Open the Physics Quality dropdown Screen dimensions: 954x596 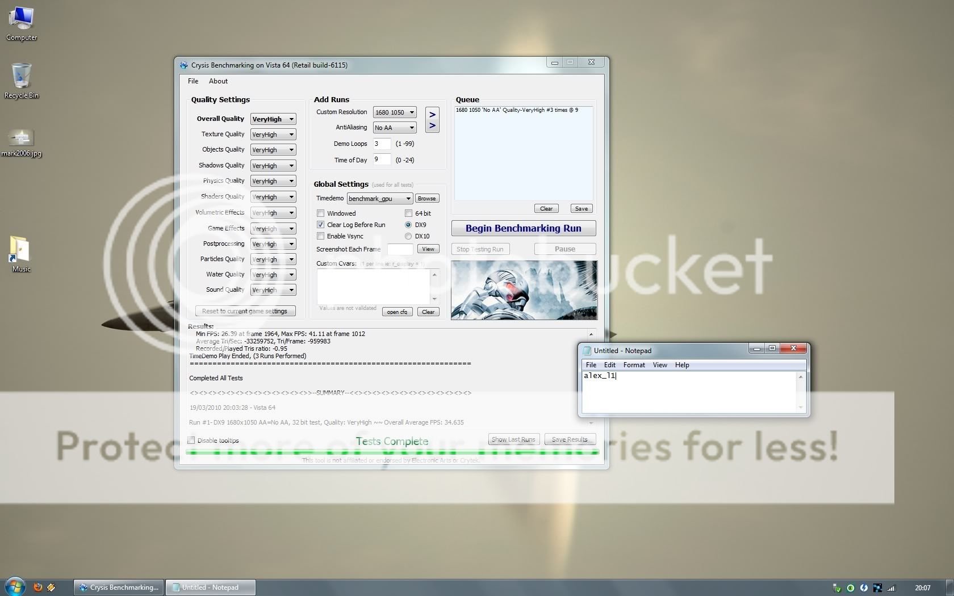(x=273, y=181)
